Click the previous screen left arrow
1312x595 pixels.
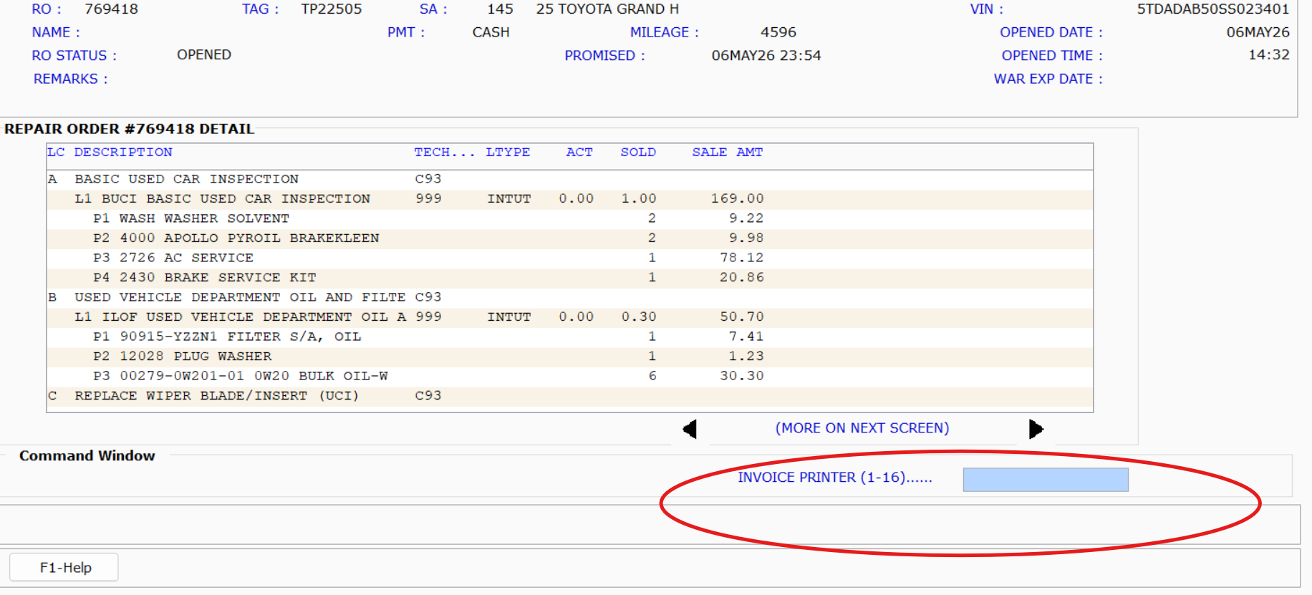[x=690, y=429]
